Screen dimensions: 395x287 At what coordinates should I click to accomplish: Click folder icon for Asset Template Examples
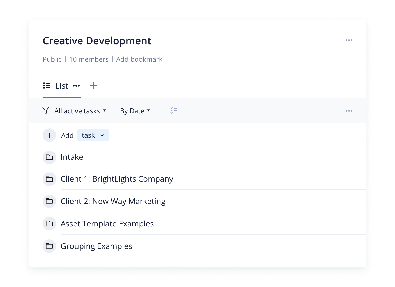(x=49, y=223)
